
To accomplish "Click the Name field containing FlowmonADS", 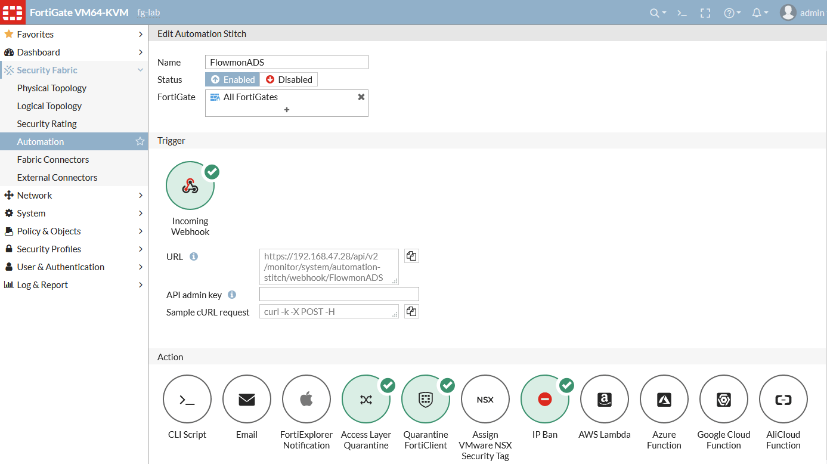I will click(286, 62).
